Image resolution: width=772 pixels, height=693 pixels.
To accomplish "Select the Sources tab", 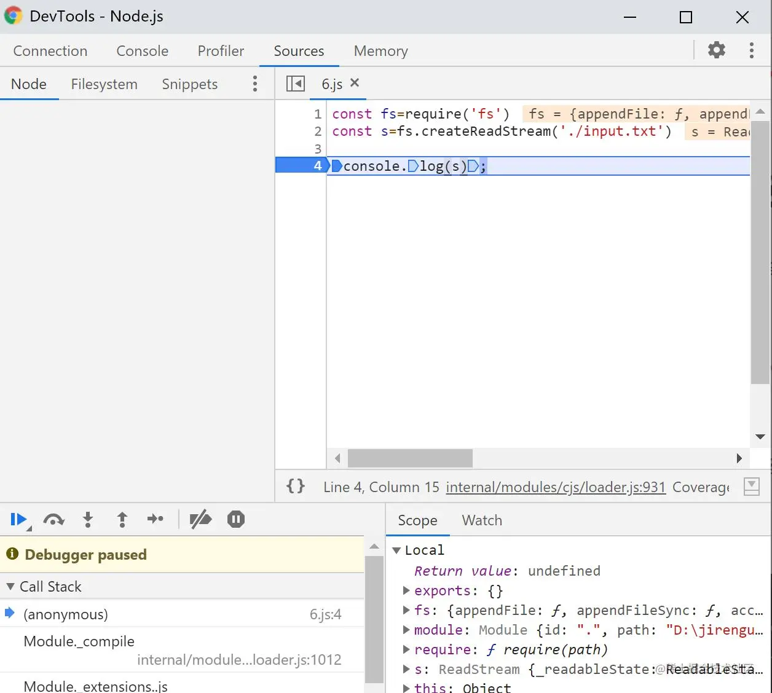I will click(x=299, y=51).
